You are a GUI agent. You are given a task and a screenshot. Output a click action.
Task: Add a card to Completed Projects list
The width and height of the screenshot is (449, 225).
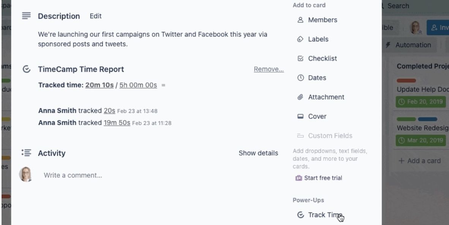click(419, 161)
